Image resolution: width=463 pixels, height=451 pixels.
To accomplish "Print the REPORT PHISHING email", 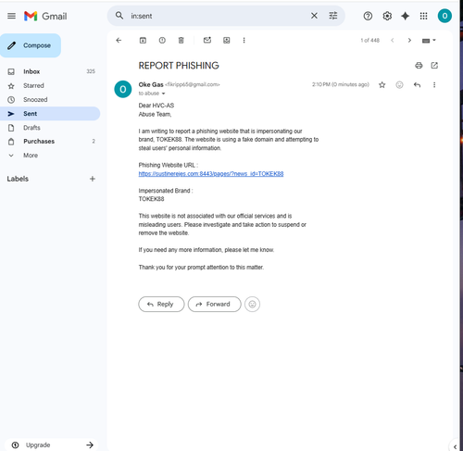I will click(419, 66).
